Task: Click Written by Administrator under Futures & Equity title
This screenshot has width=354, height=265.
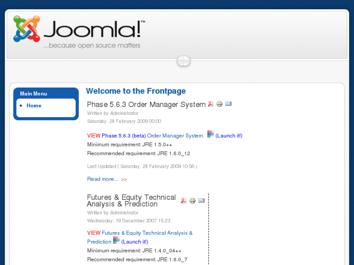Action: click(113, 212)
